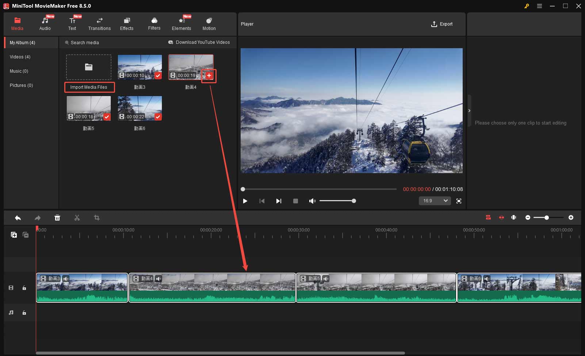Toggle full screen preview in the Player

459,201
